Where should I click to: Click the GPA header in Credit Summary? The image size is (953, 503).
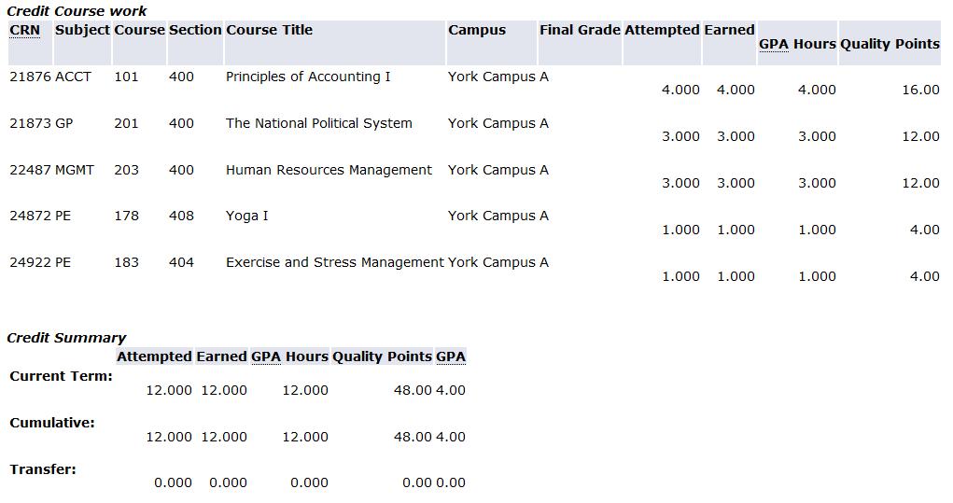(451, 356)
